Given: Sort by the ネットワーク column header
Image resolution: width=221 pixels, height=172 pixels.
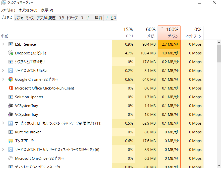Looking at the screenshot, I should pos(192,33).
